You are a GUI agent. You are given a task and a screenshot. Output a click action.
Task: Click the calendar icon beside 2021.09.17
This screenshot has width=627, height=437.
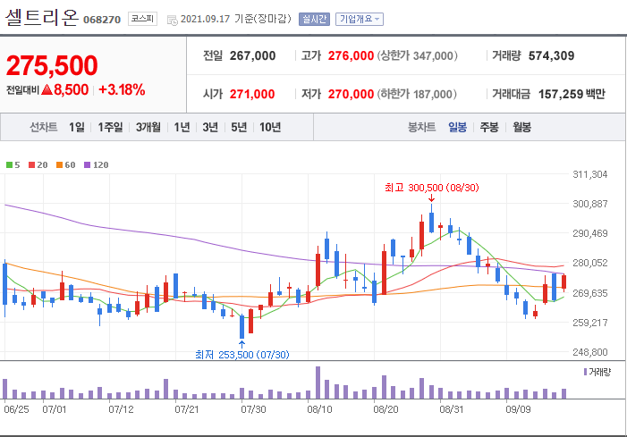point(173,21)
